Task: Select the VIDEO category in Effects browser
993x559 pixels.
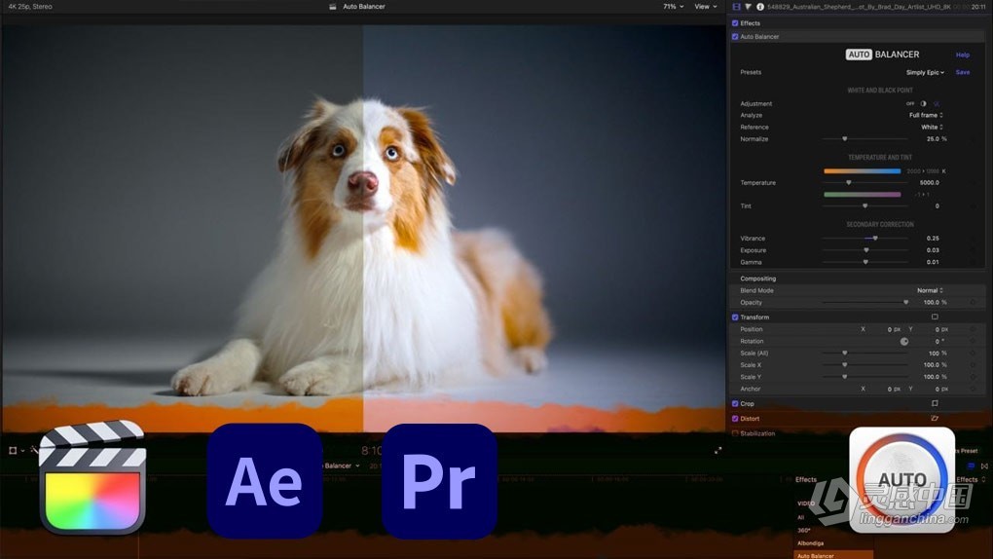Action: click(806, 503)
